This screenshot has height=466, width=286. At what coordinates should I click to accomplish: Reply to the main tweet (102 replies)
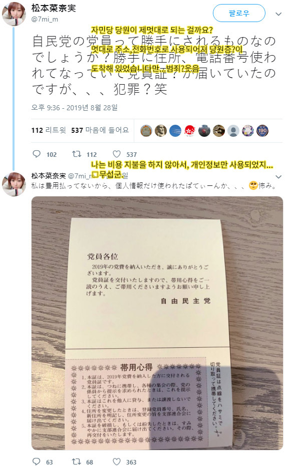[37, 154]
